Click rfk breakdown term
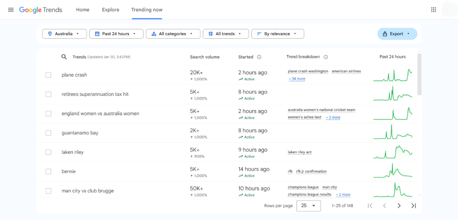 [290, 171]
